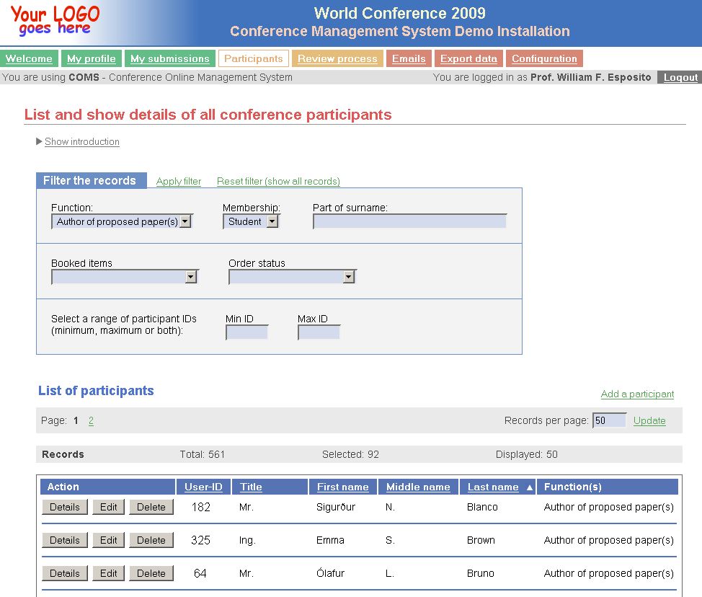The width and height of the screenshot is (702, 597).
Task: Click the Show introduction link
Action: pyautogui.click(x=82, y=141)
